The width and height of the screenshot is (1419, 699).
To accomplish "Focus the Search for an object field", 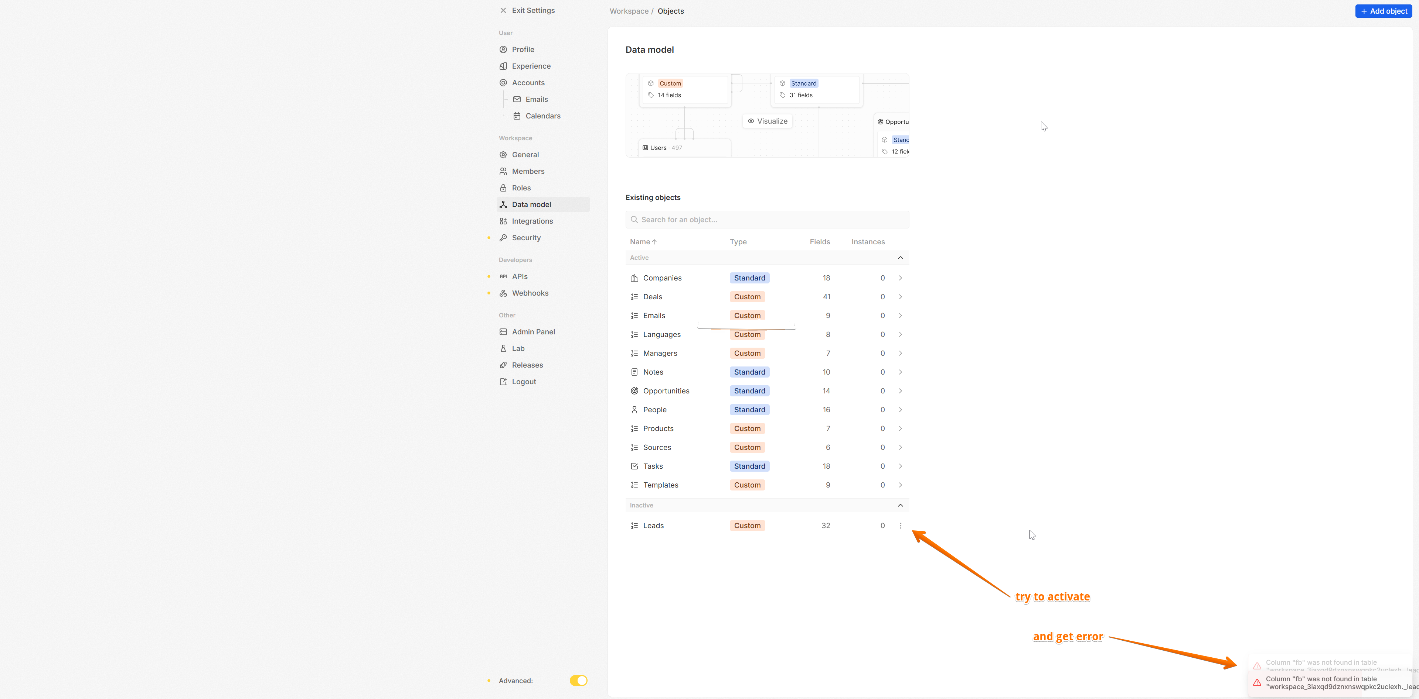I will [x=767, y=220].
